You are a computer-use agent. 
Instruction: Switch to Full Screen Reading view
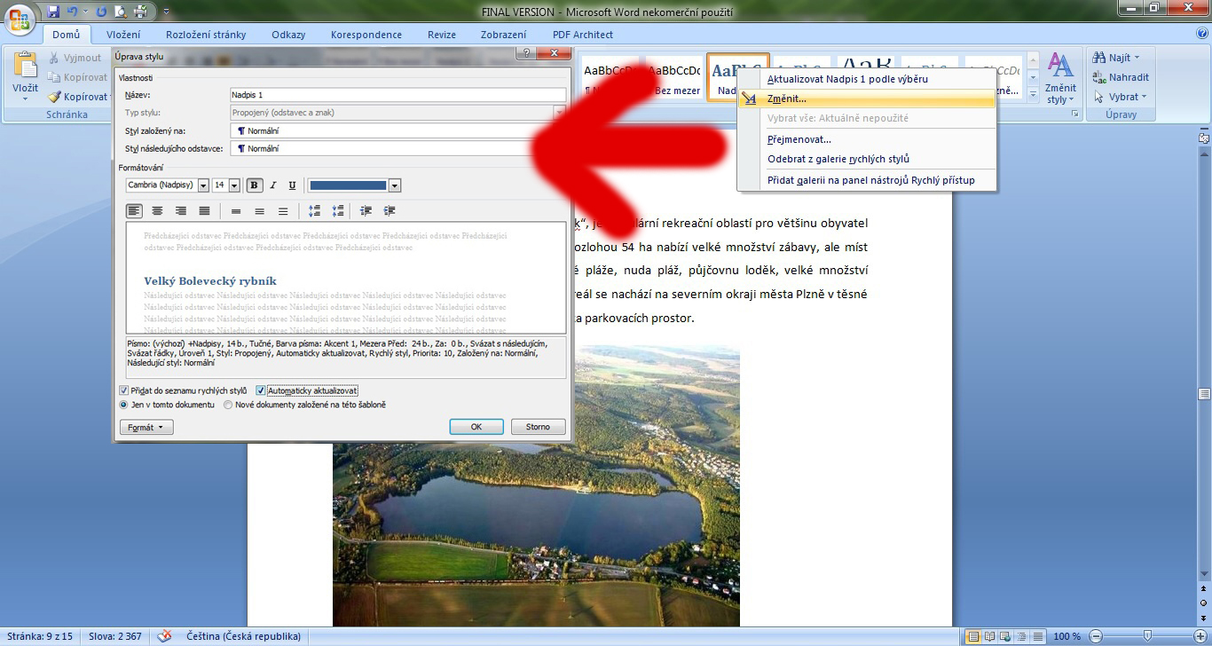(x=988, y=636)
